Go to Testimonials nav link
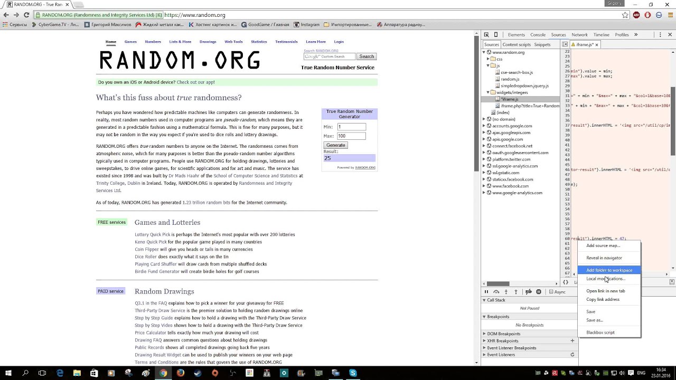This screenshot has width=676, height=380. tap(286, 42)
